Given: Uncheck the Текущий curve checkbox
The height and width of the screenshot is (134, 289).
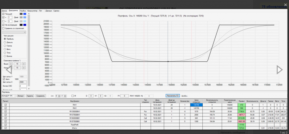Looking at the screenshot, I should 3,14.
